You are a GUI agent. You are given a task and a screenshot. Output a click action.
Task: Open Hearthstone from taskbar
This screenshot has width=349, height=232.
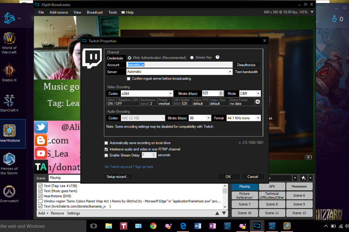click(x=287, y=226)
